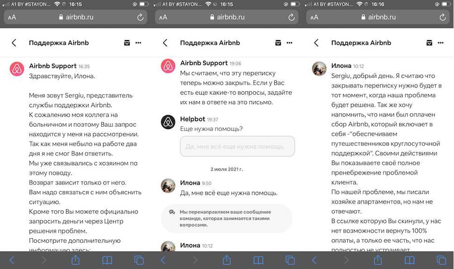Tap Airbnb Support avatar at 16:35 message
This screenshot has width=454, height=269.
tap(17, 69)
